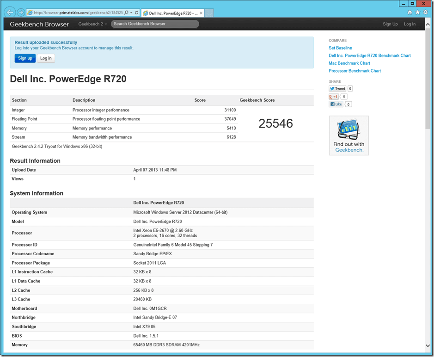Select the Floating Point score 37049
The image size is (434, 357).
(x=230, y=119)
